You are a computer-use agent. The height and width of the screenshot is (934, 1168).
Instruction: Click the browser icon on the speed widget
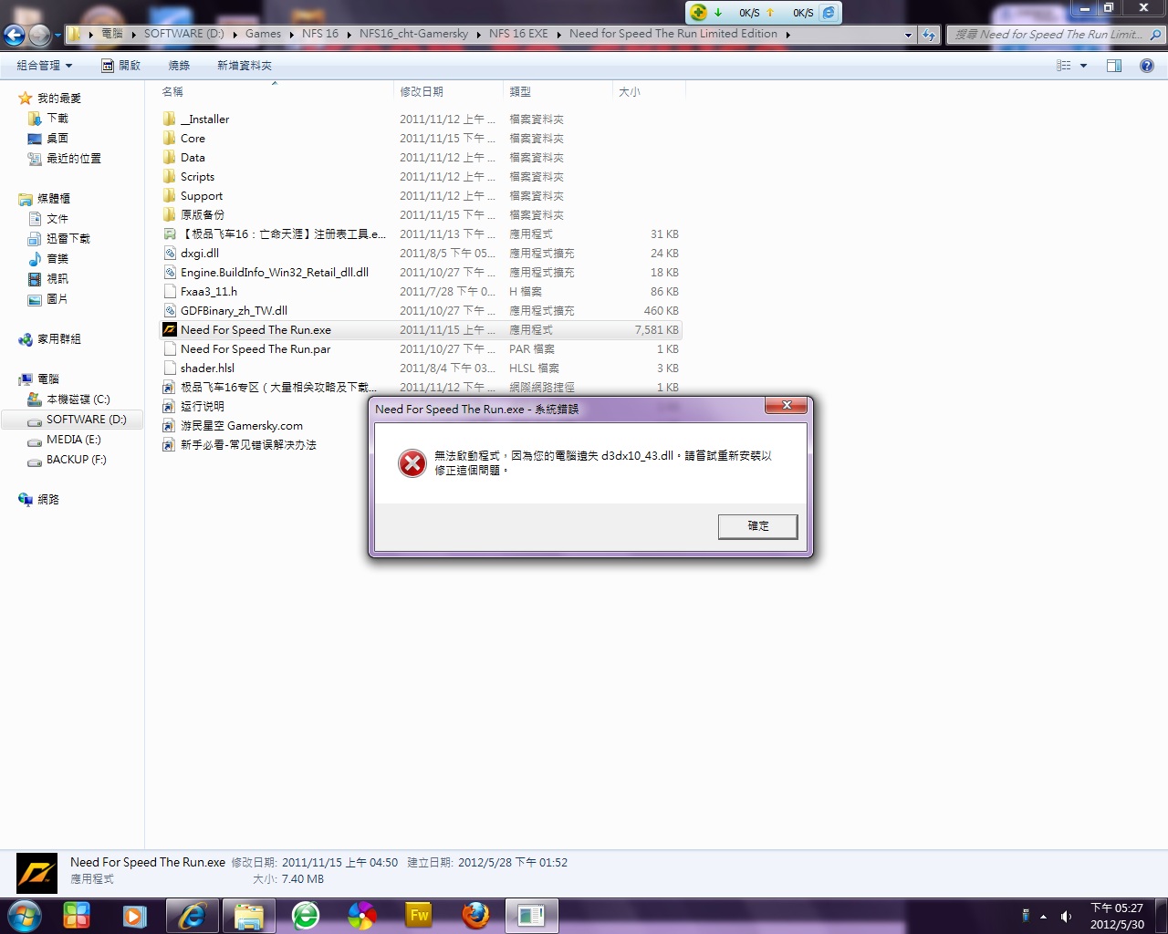coord(829,12)
